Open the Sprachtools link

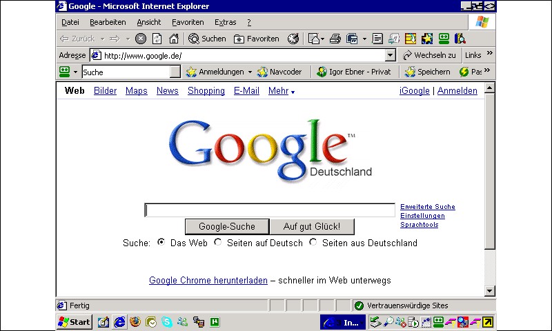pyautogui.click(x=420, y=225)
